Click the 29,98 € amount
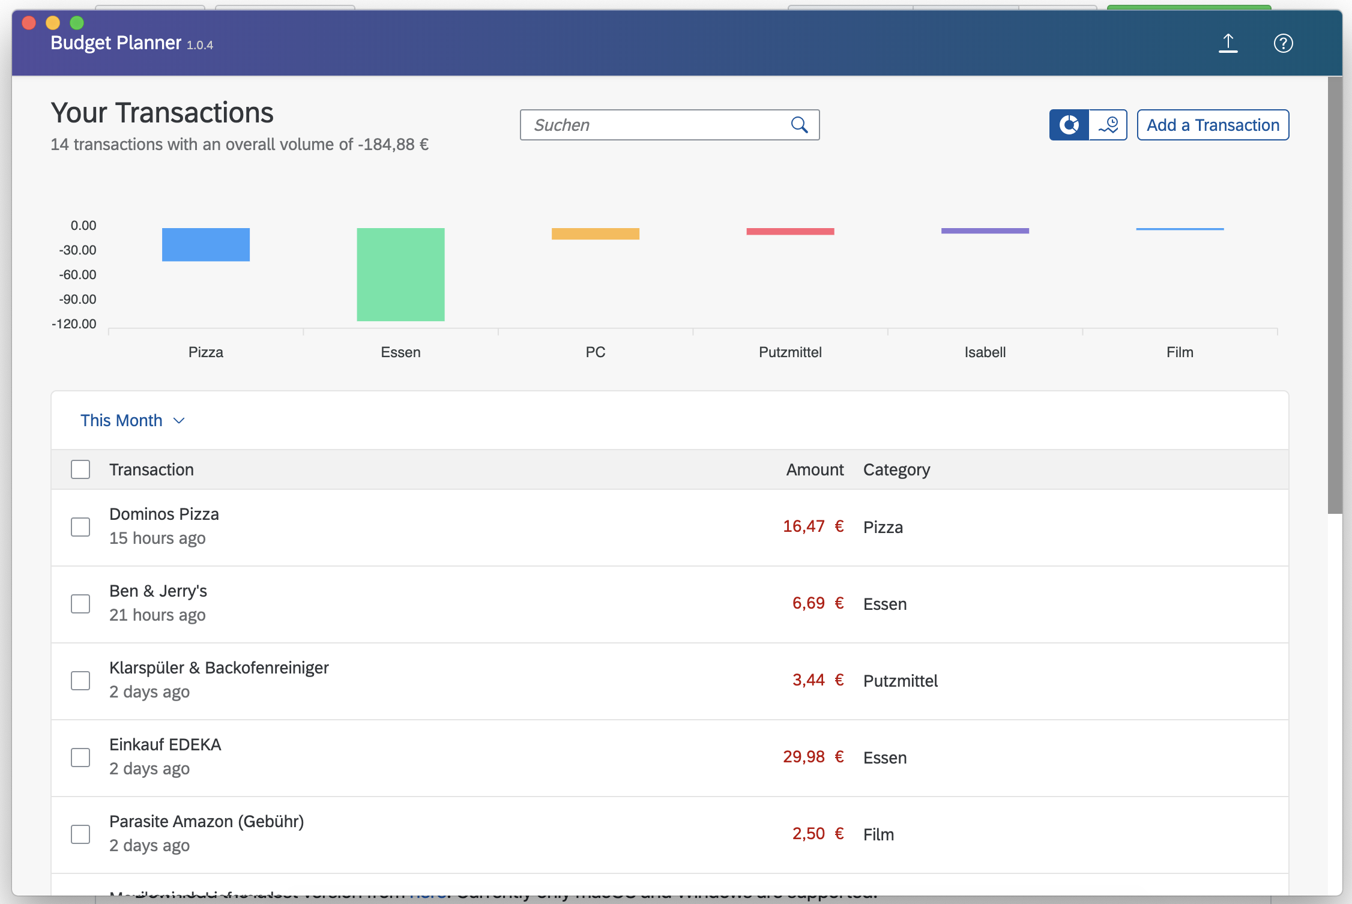1352x904 pixels. pos(813,757)
